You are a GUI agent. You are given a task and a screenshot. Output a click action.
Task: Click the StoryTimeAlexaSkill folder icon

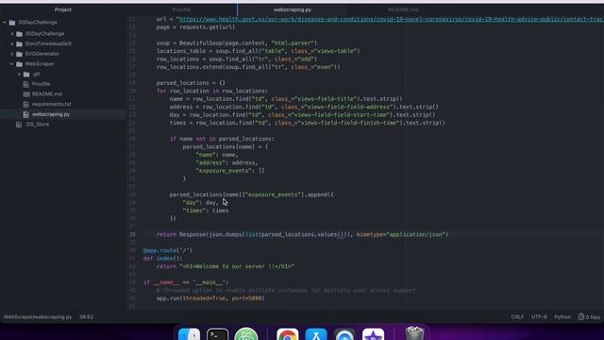click(19, 44)
